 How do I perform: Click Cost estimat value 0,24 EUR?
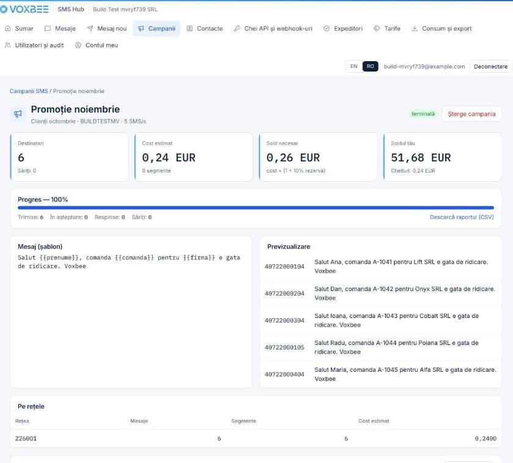click(x=169, y=158)
